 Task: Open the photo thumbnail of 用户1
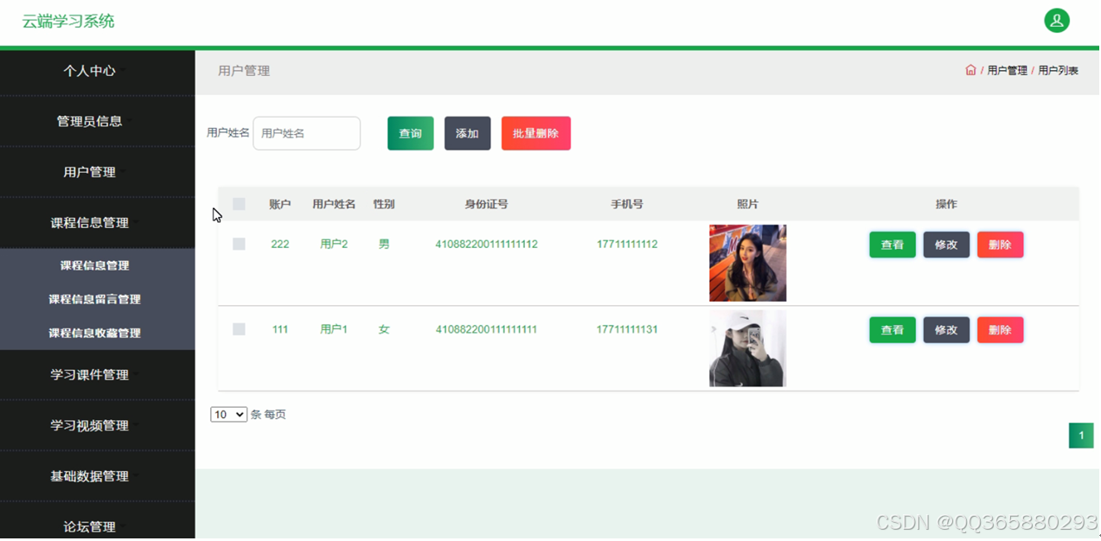pos(747,348)
